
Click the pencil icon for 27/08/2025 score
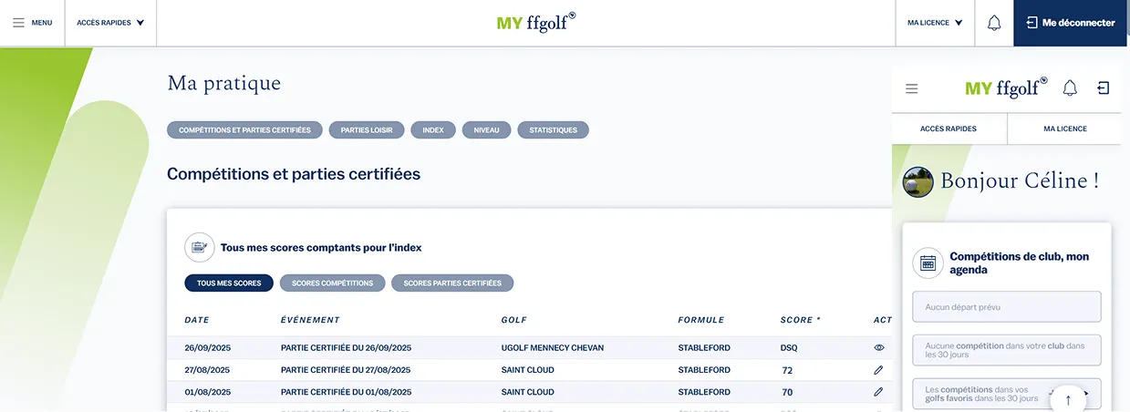point(878,370)
